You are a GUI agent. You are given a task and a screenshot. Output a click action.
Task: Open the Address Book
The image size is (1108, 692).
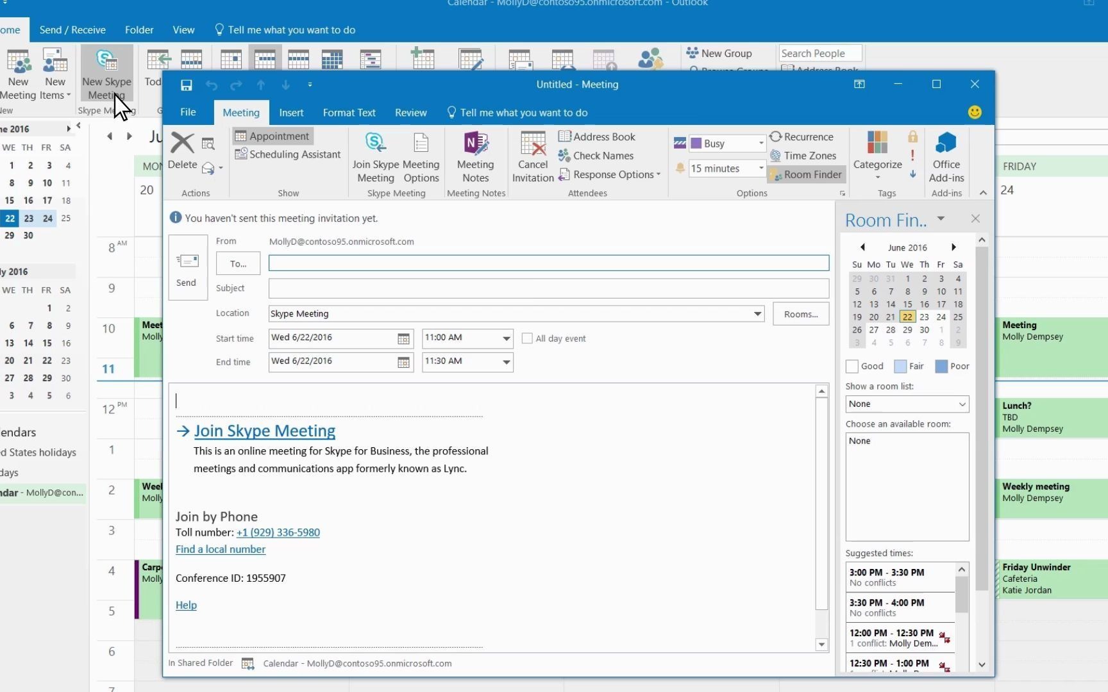click(597, 136)
